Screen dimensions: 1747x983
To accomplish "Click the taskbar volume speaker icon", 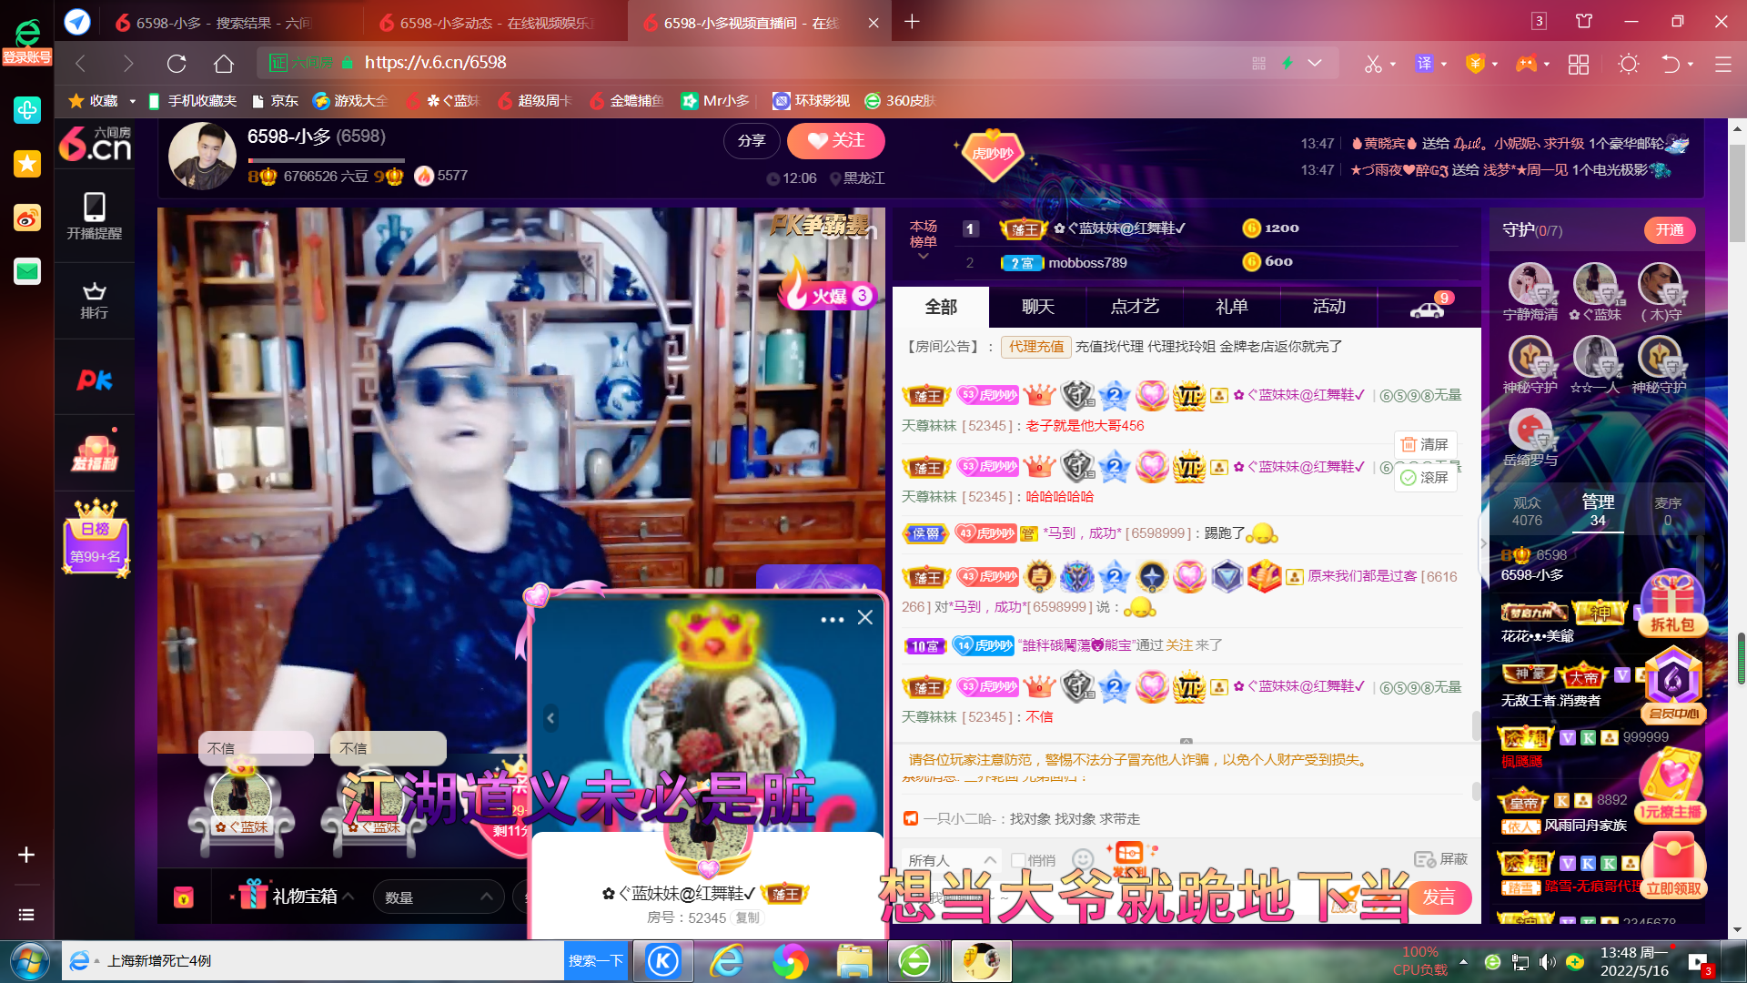I will (x=1547, y=961).
